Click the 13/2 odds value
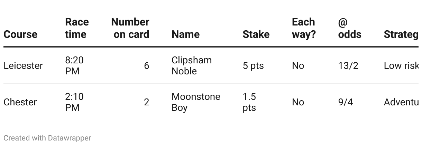The height and width of the screenshot is (146, 422). 348,66
